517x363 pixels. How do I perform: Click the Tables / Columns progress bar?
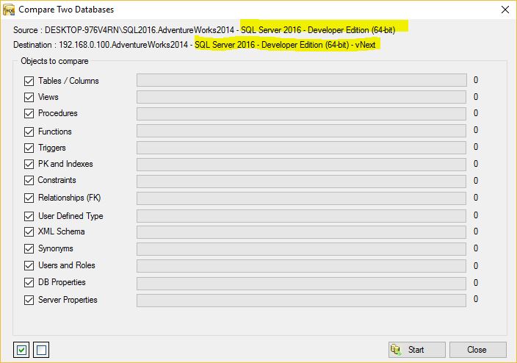click(302, 80)
